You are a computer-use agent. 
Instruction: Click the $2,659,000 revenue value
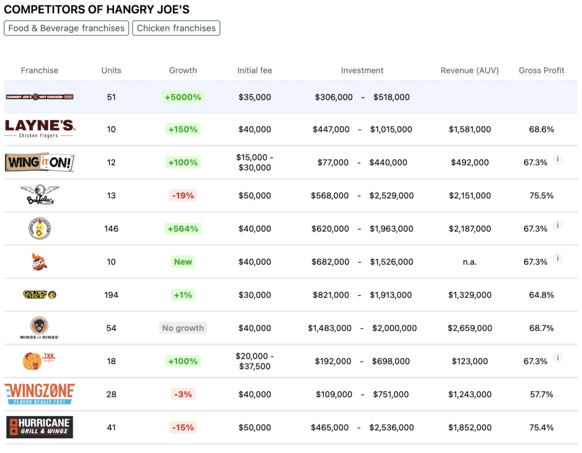click(469, 328)
